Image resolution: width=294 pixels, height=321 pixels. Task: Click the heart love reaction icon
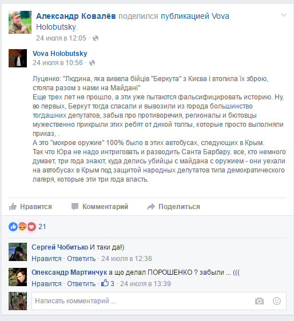click(31, 227)
